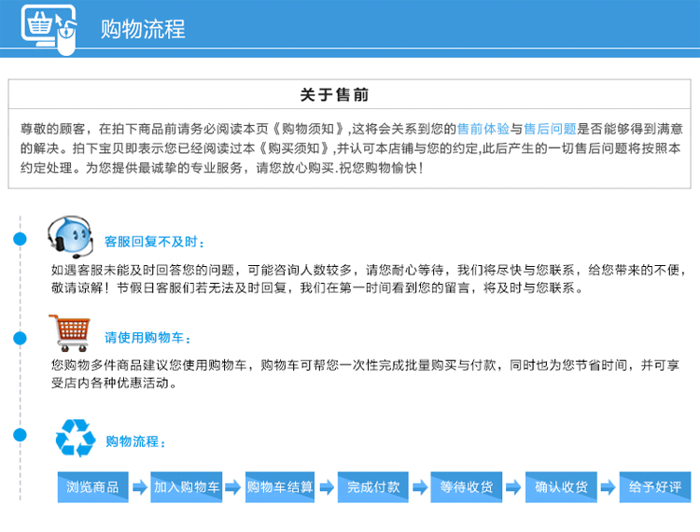Click the blue recycle arrows icon

pos(75,438)
